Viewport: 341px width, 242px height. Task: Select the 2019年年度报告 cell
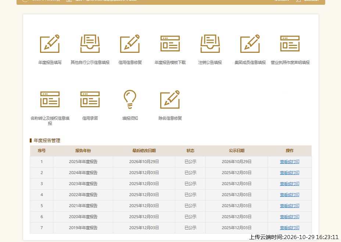tap(83, 228)
